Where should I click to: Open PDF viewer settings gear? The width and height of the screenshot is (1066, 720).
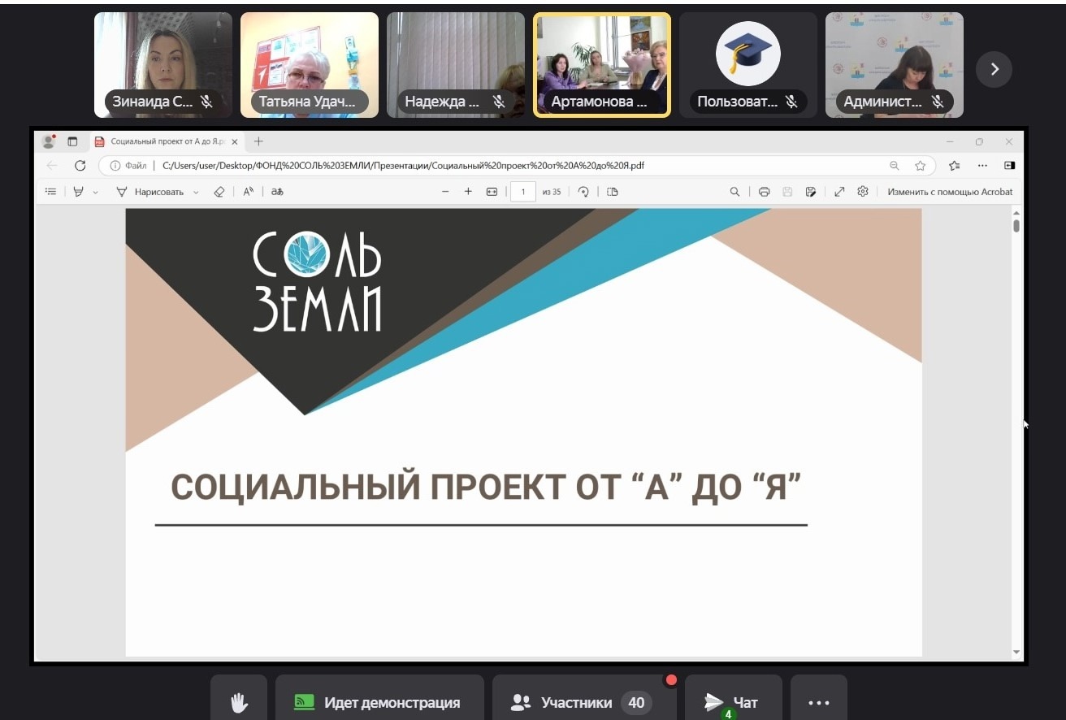click(863, 192)
